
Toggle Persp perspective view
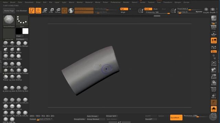point(214,27)
